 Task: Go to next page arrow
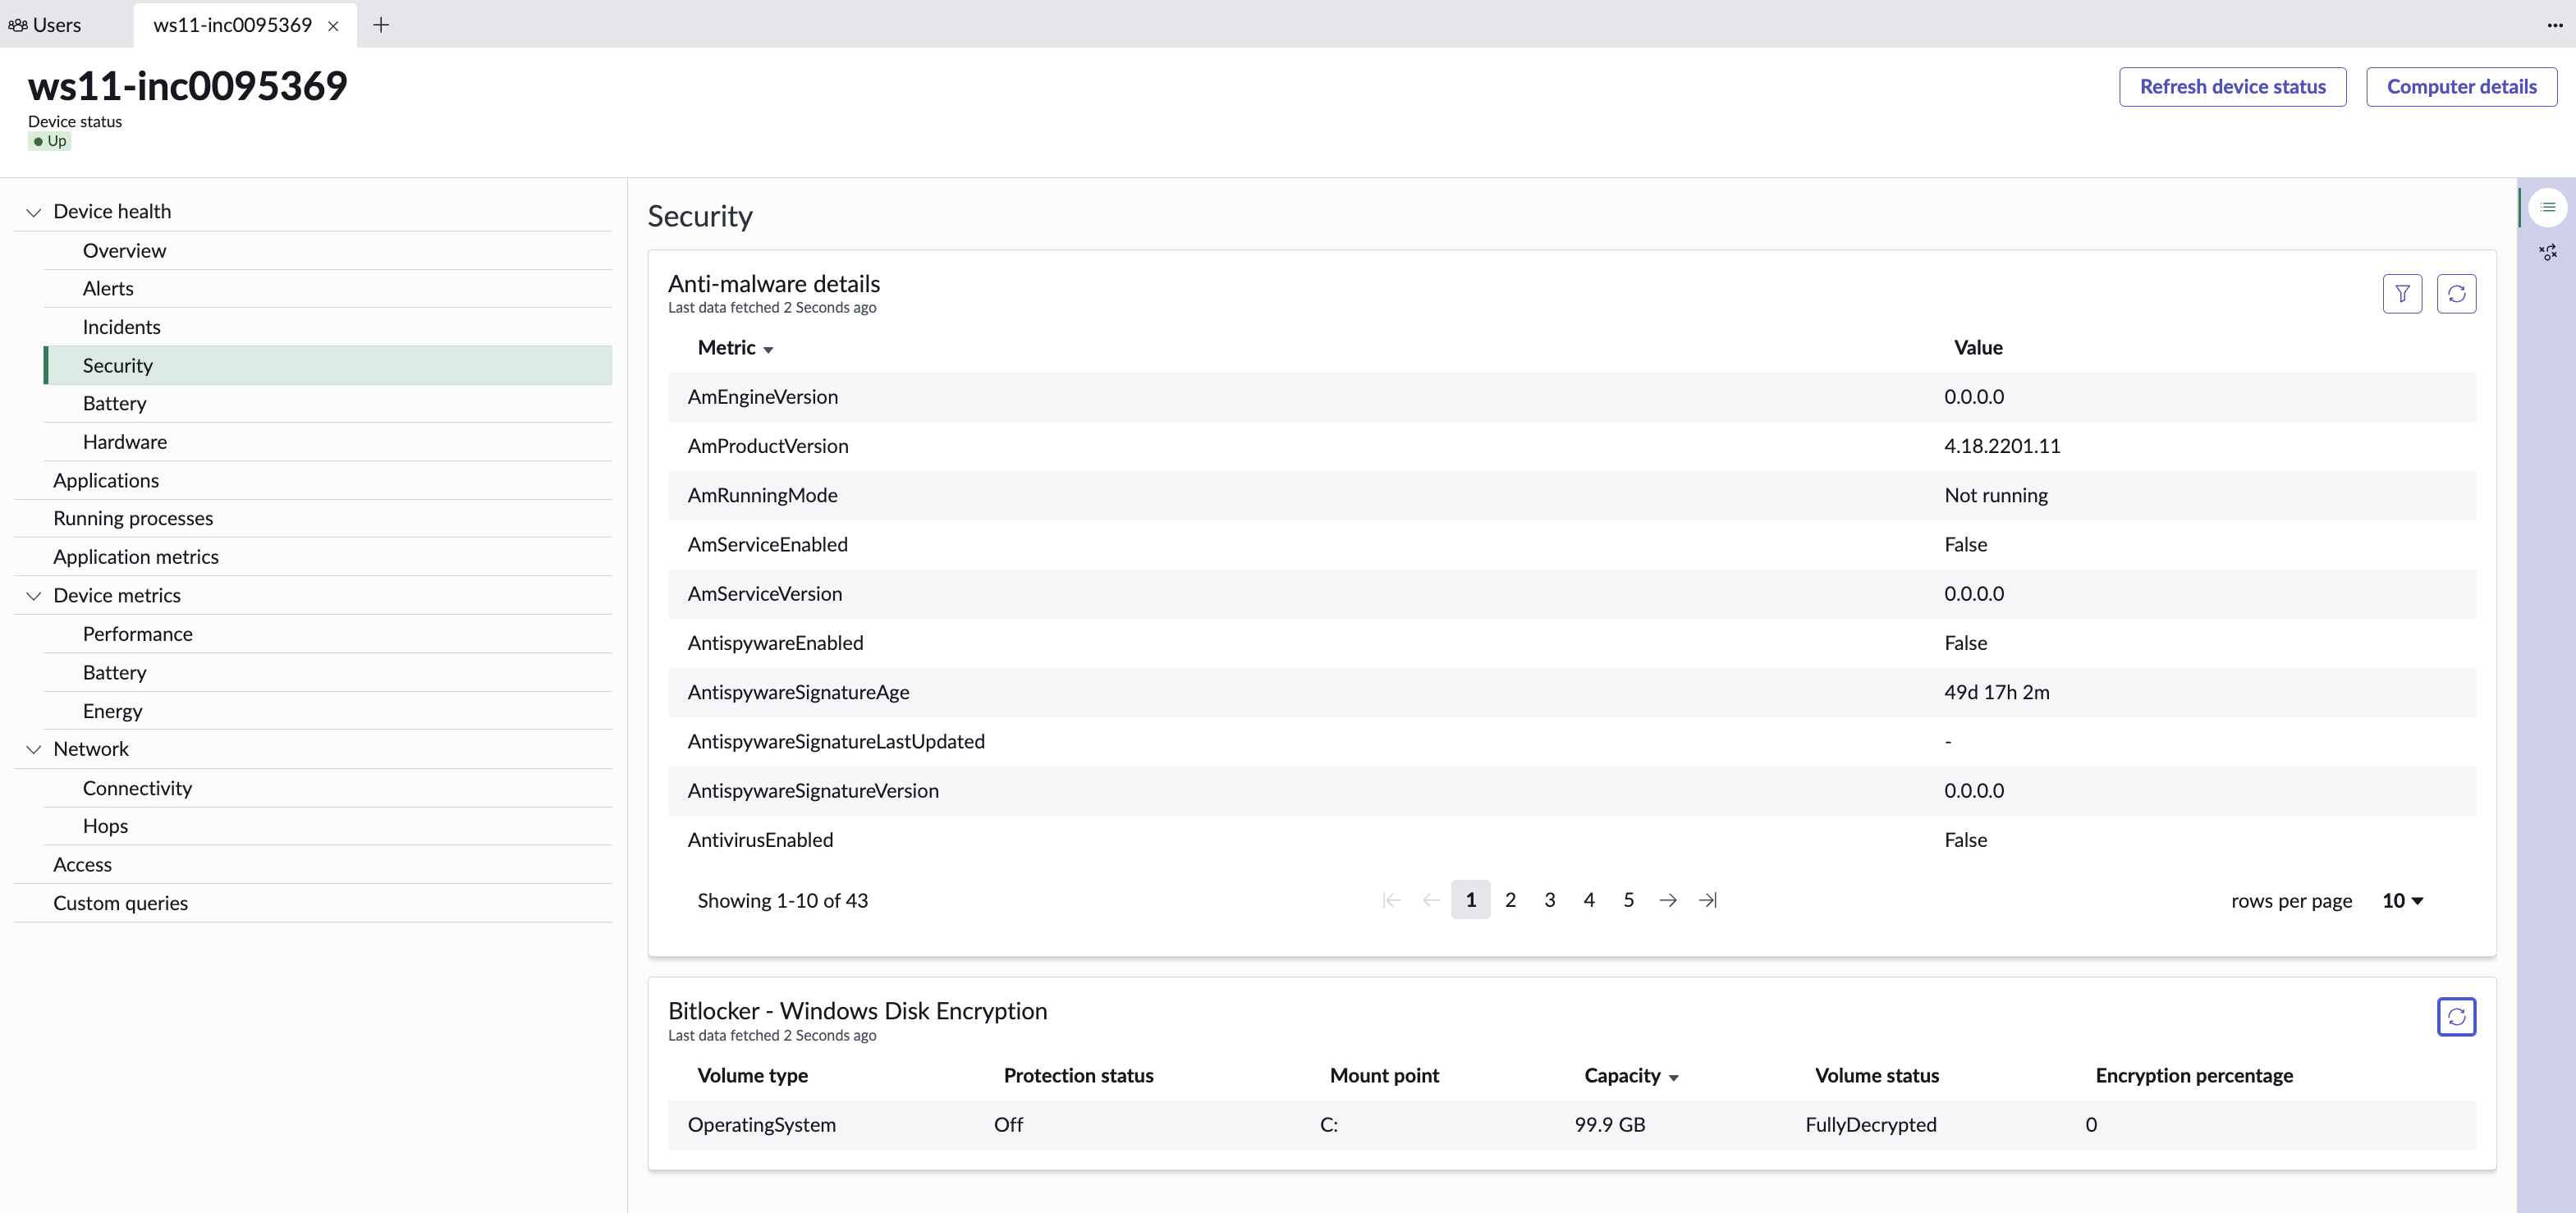tap(1667, 900)
